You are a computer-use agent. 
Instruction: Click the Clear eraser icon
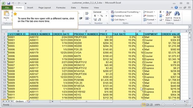(x=160, y=19)
